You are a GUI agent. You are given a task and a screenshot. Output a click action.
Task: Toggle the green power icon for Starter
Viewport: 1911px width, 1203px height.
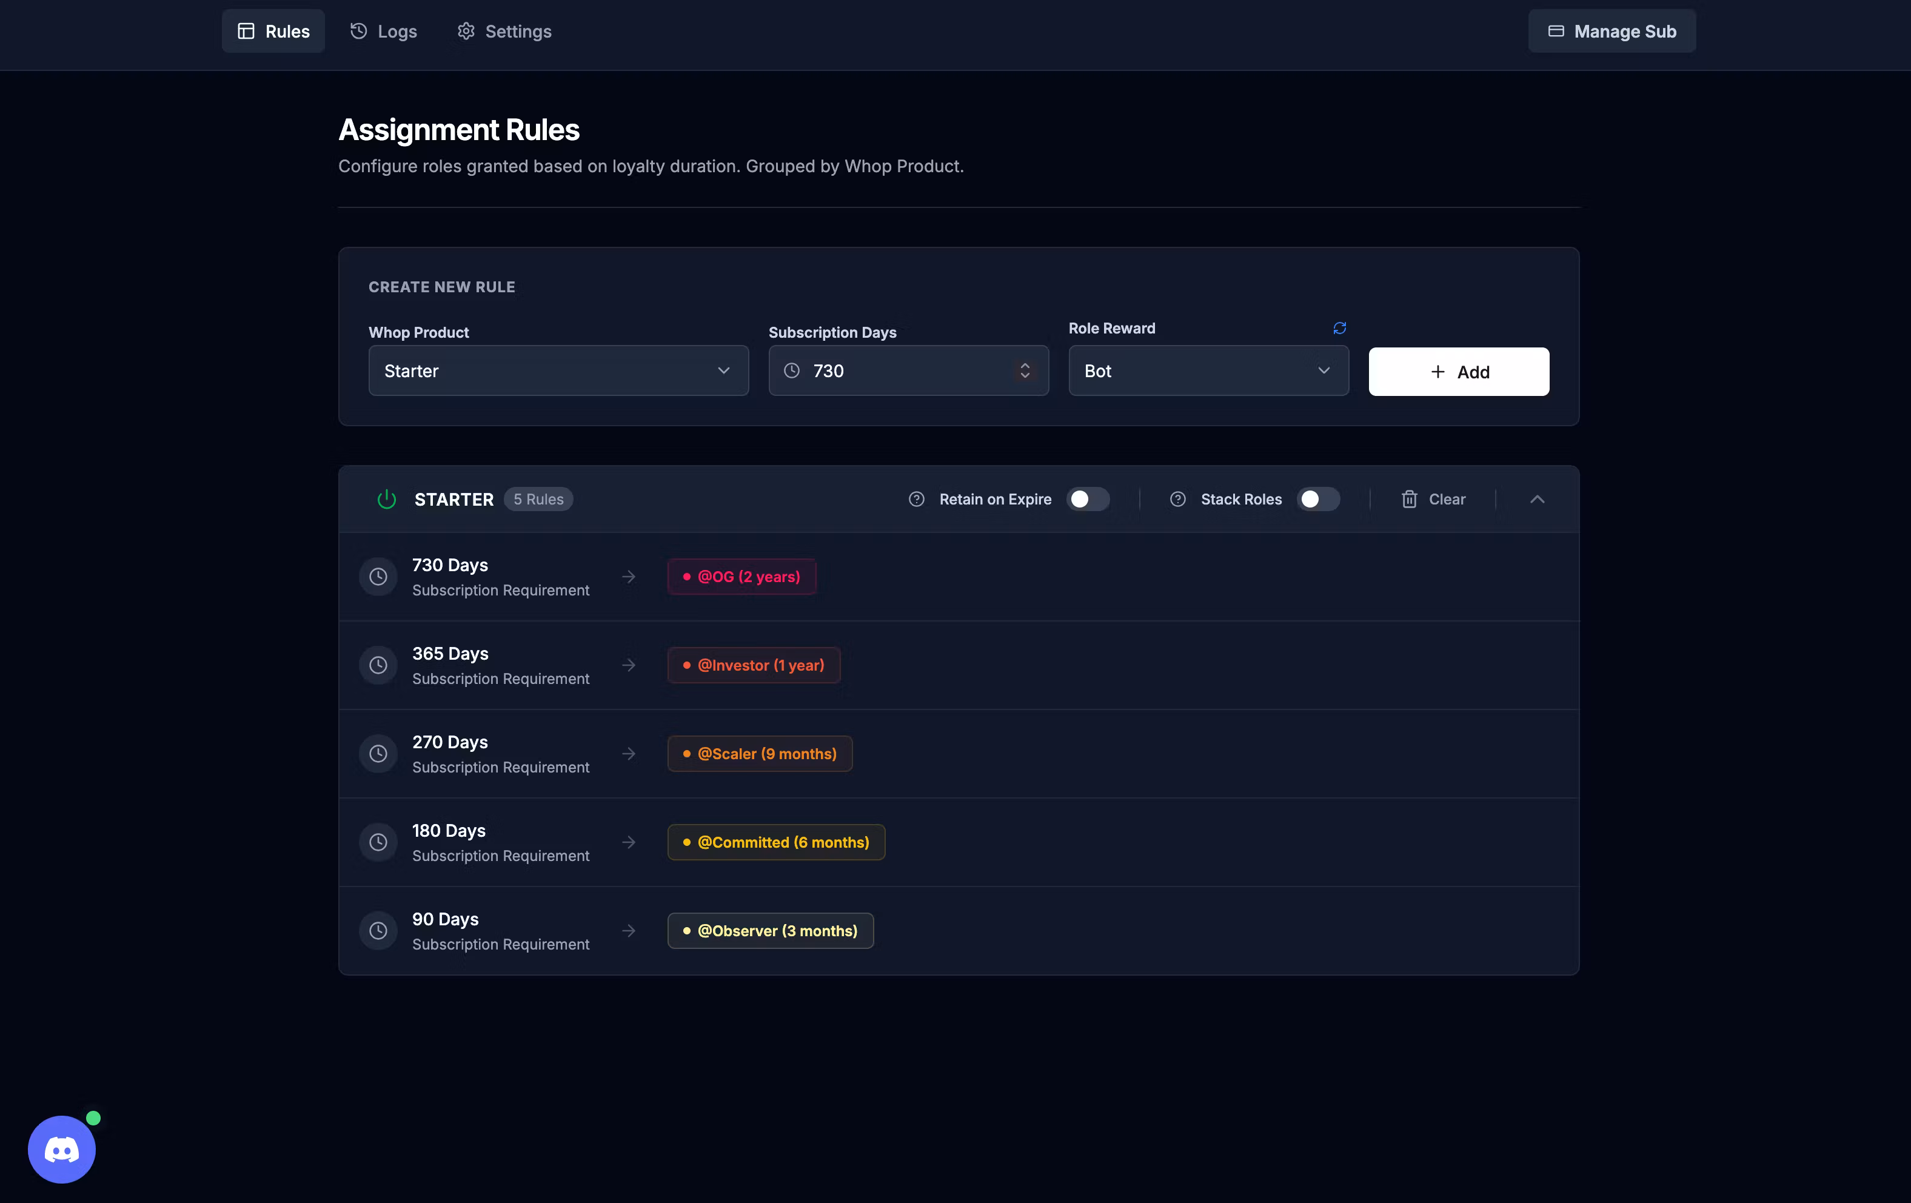point(386,499)
